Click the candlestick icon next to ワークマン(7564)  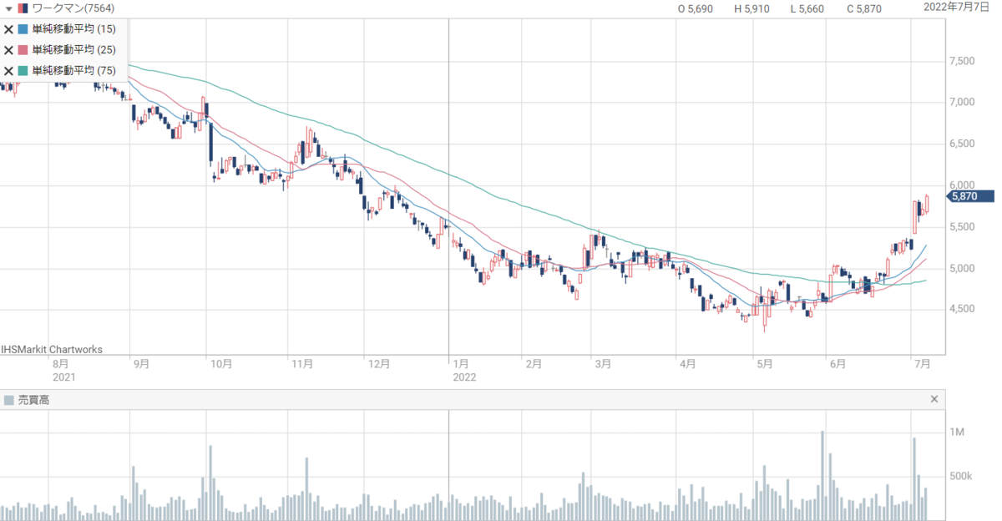point(22,8)
